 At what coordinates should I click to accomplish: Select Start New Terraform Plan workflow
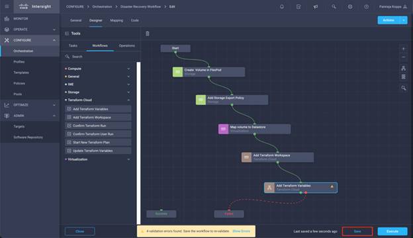coord(98,142)
